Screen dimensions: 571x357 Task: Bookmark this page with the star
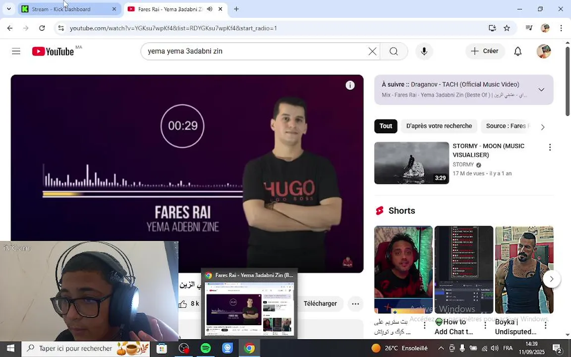point(507,28)
